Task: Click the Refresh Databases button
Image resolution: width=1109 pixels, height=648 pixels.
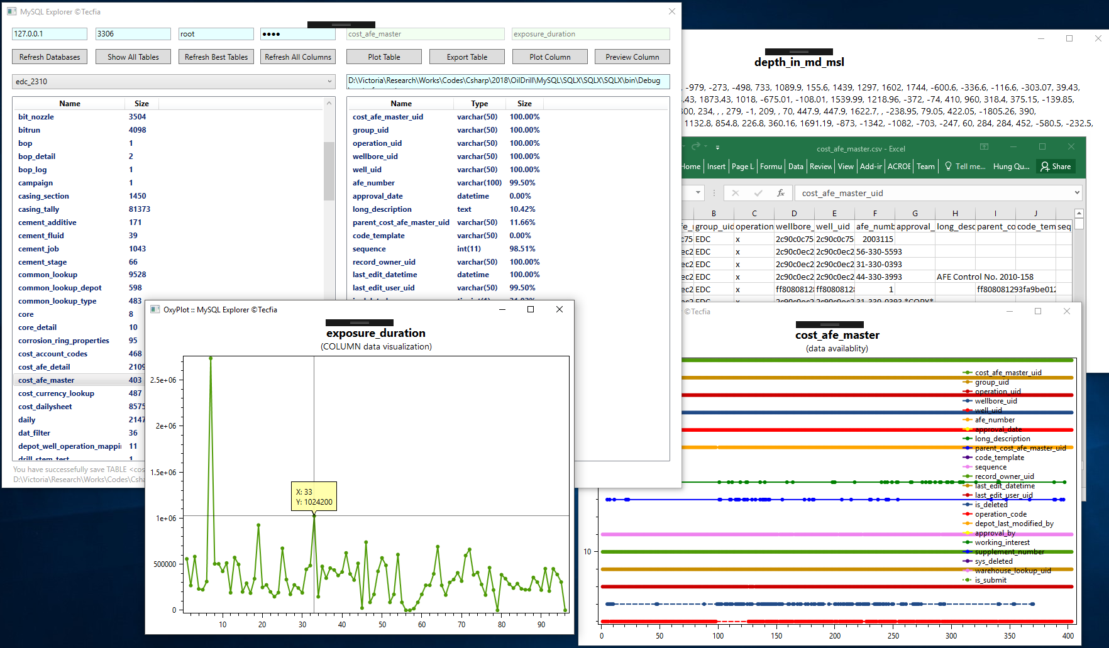Action: point(49,57)
